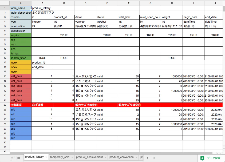Select column H header
225x162 pixels.
[172, 3]
